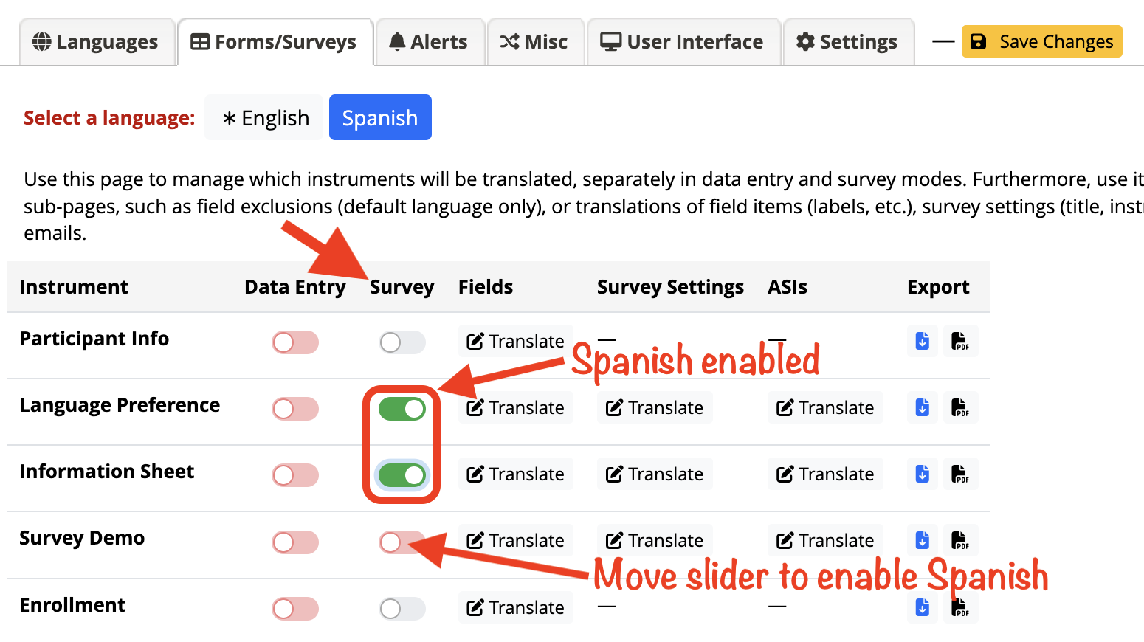
Task: Open the Languages tab
Action: pos(97,42)
